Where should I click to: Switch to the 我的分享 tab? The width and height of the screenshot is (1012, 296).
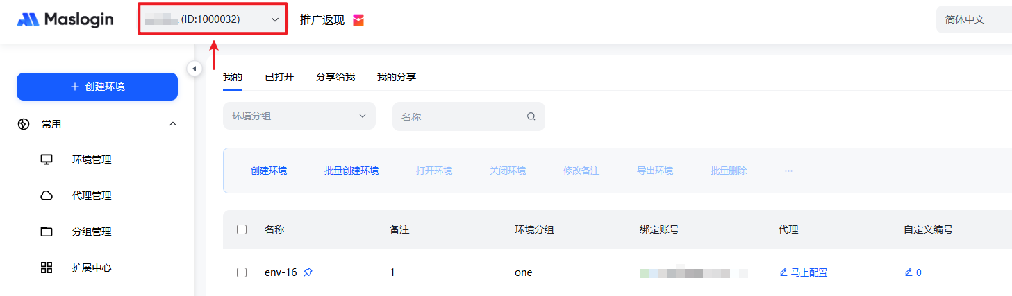pyautogui.click(x=397, y=77)
